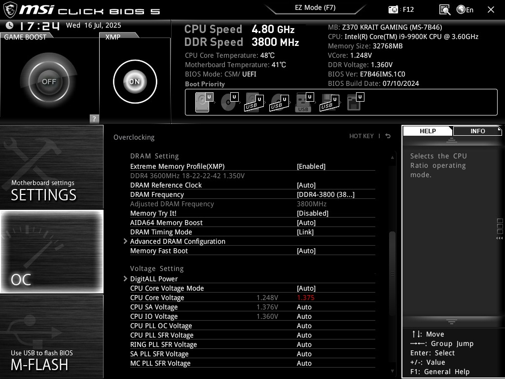The image size is (505, 379).
Task: Edit the MC PLL SFR Voltage field
Action: (304, 363)
